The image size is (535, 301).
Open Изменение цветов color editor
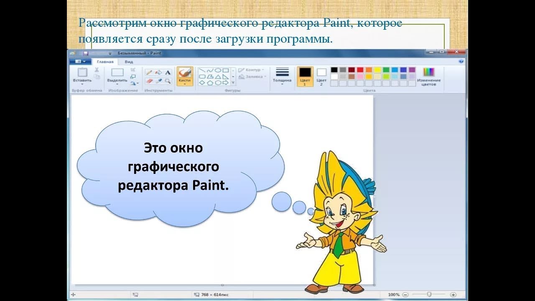point(429,77)
